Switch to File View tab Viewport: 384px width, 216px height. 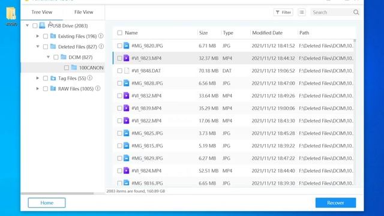coord(84,12)
